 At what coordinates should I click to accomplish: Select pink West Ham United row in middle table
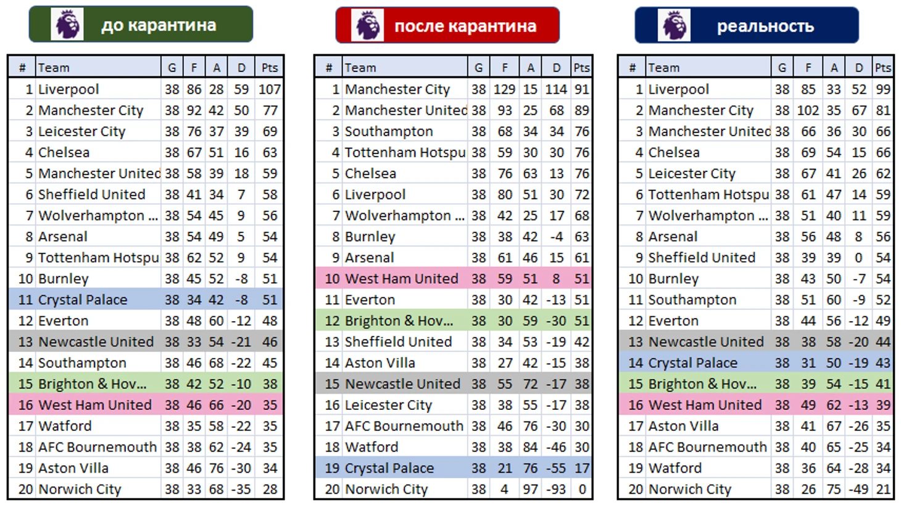point(453,279)
